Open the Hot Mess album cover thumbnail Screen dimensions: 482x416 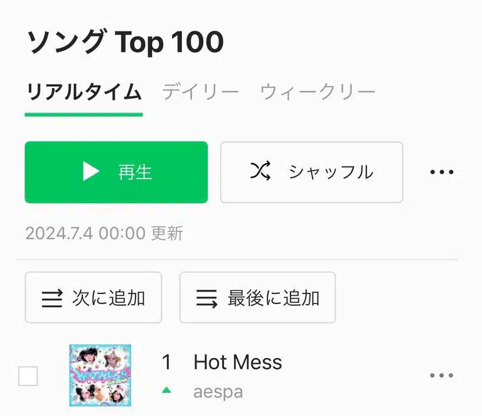100,375
